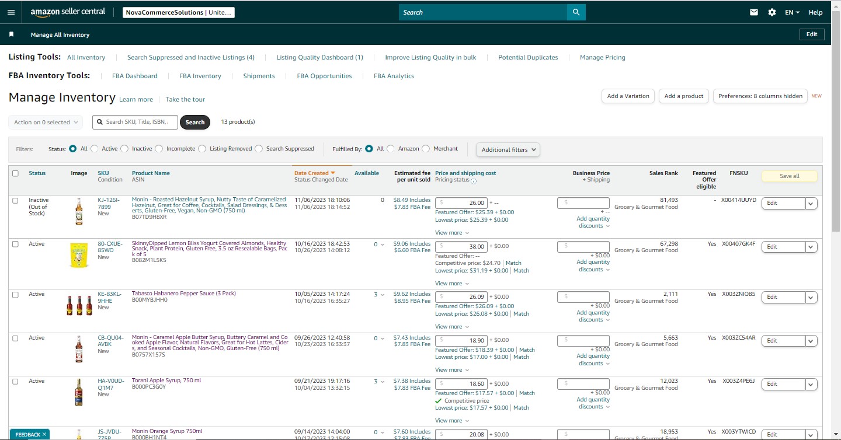Click the search magnifier button in header
The image size is (841, 440).
(576, 12)
